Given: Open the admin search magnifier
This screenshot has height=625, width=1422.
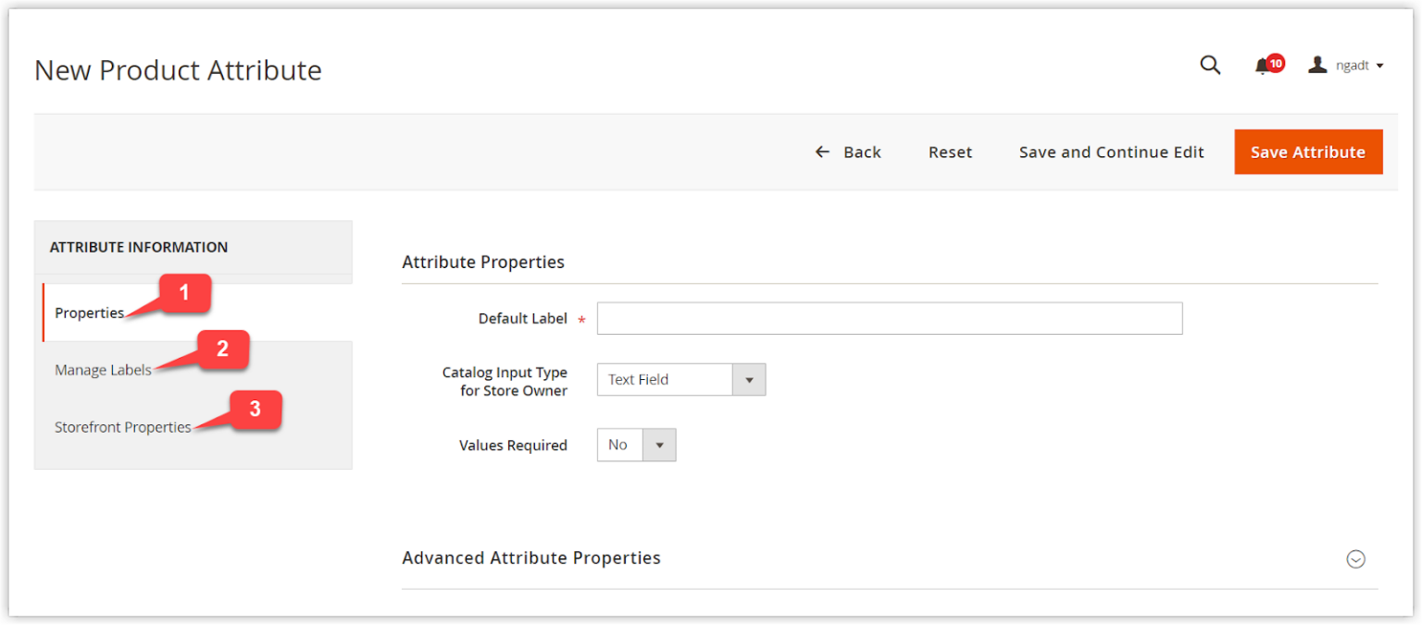Looking at the screenshot, I should pos(1210,65).
